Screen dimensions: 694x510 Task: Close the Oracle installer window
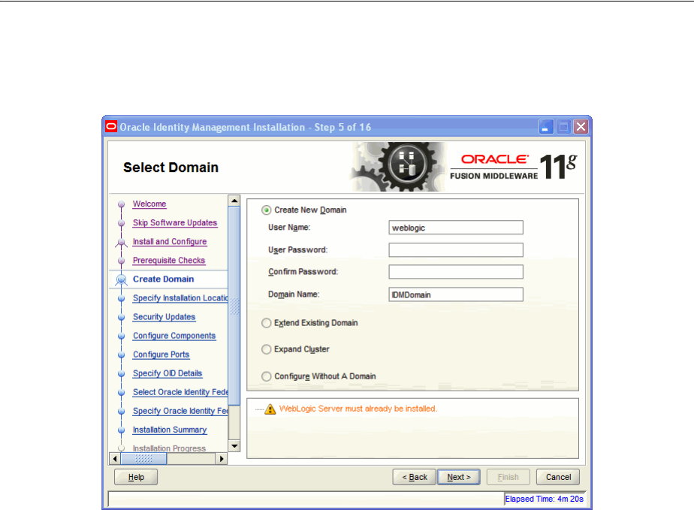[581, 127]
